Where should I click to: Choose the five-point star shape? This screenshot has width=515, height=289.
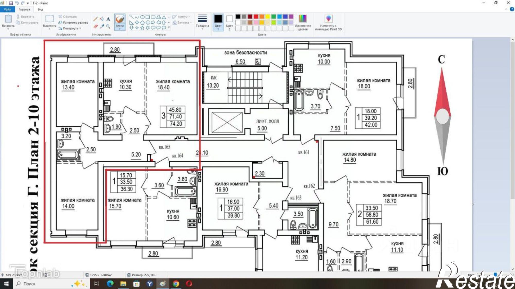pyautogui.click(x=142, y=27)
